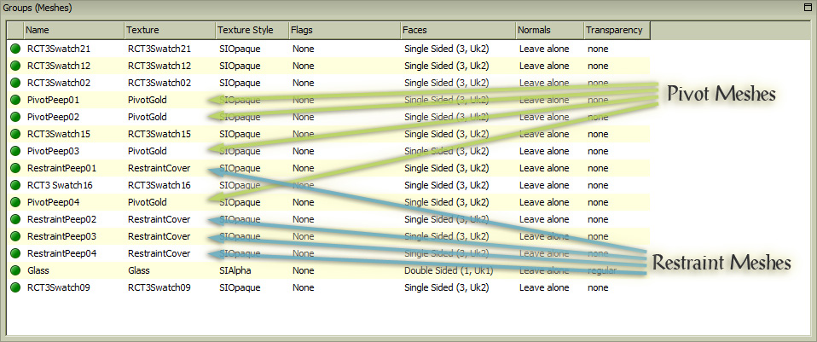
Task: Click the Texture column header
Action: (168, 30)
